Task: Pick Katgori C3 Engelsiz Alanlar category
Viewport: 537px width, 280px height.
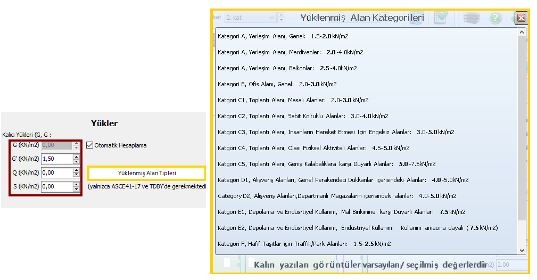Action: point(335,132)
